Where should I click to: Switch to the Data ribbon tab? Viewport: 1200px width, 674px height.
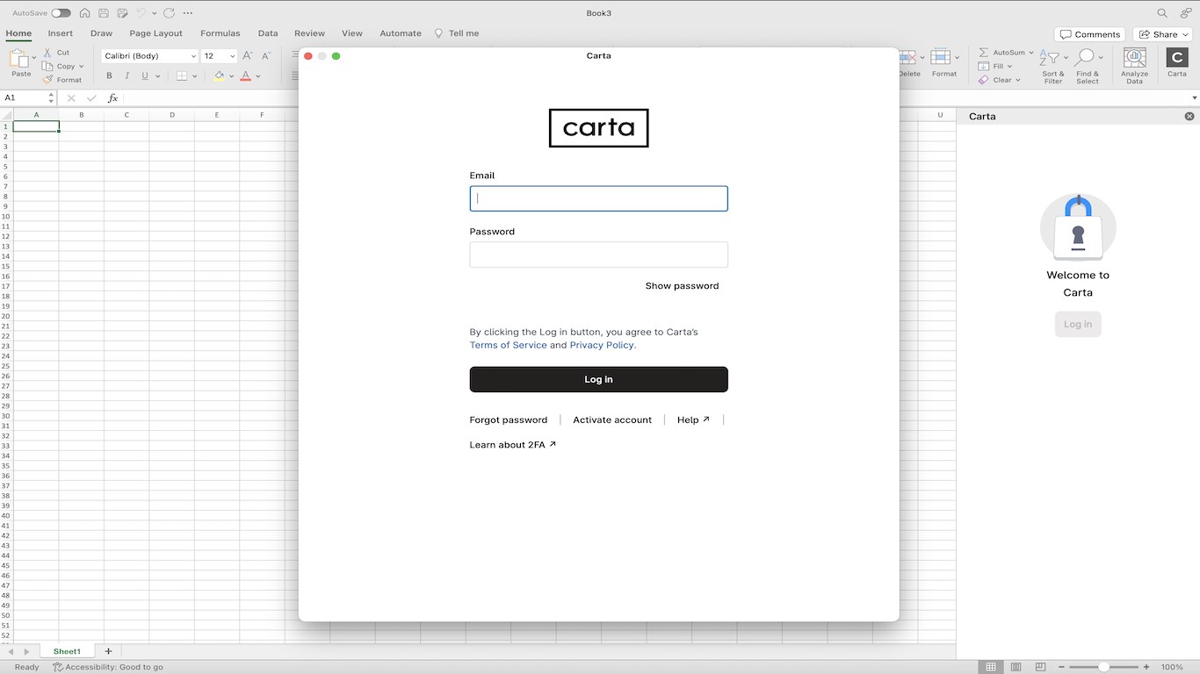pos(268,33)
